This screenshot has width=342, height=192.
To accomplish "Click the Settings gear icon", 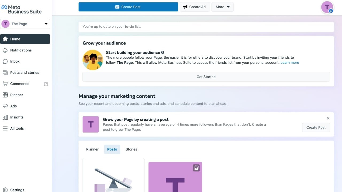I will click(x=5, y=190).
